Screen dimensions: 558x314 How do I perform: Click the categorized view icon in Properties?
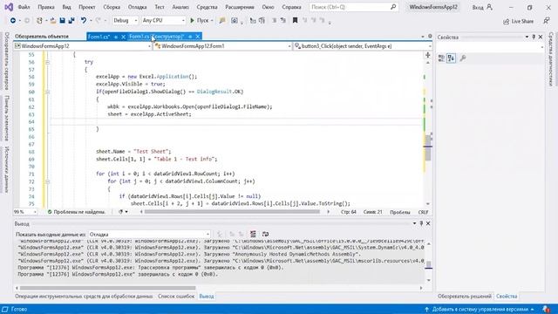(441, 58)
